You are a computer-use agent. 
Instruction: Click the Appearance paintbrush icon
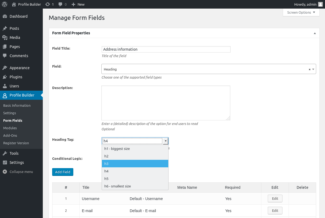point(5,68)
